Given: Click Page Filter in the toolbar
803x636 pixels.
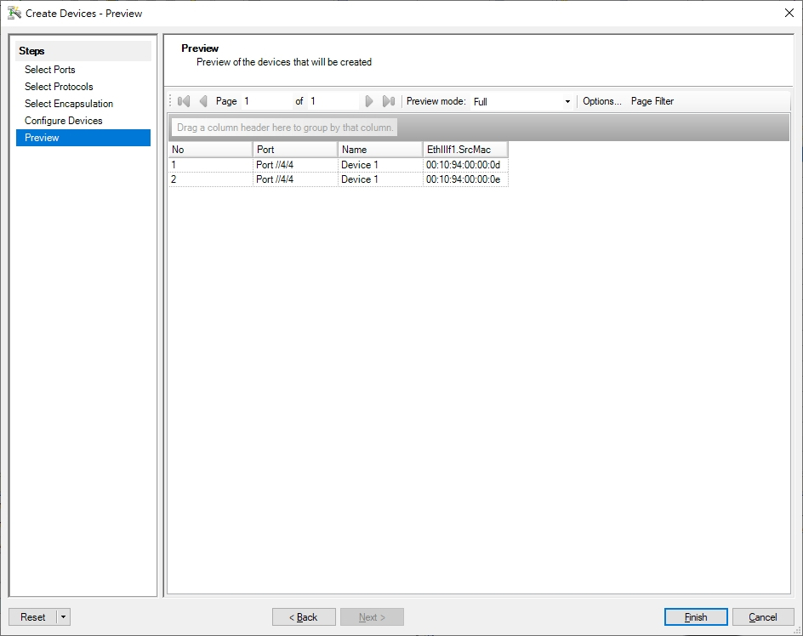Looking at the screenshot, I should pyautogui.click(x=652, y=101).
